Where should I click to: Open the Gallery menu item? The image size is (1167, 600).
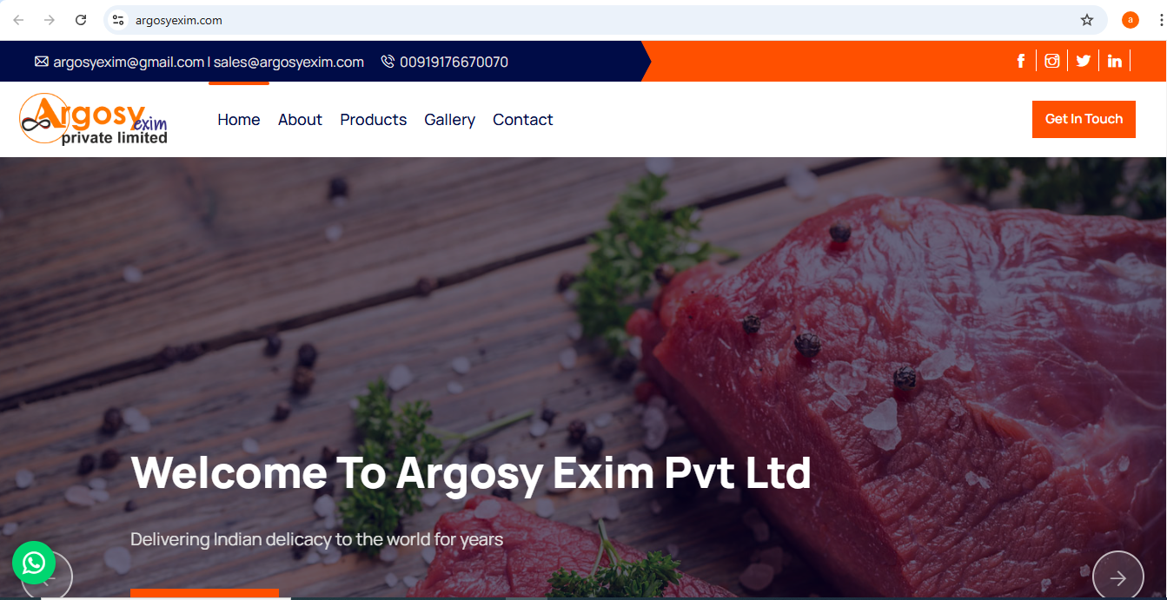pyautogui.click(x=449, y=120)
